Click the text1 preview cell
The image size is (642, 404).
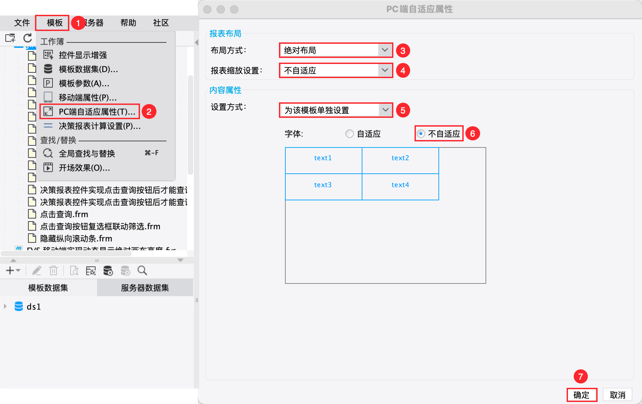click(x=323, y=161)
